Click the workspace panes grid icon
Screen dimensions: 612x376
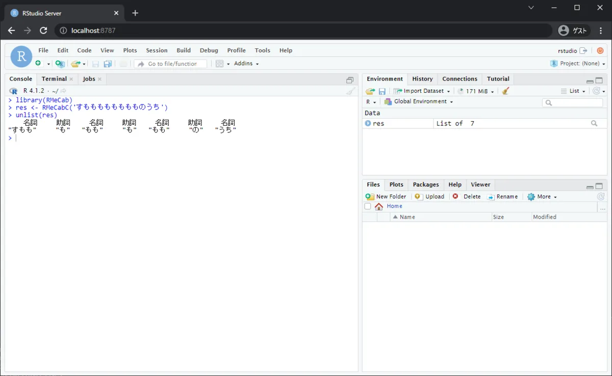219,64
